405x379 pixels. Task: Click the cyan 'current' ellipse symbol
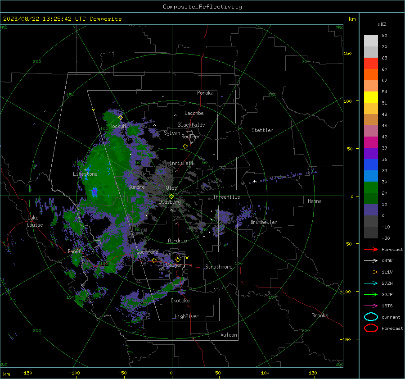(371, 317)
